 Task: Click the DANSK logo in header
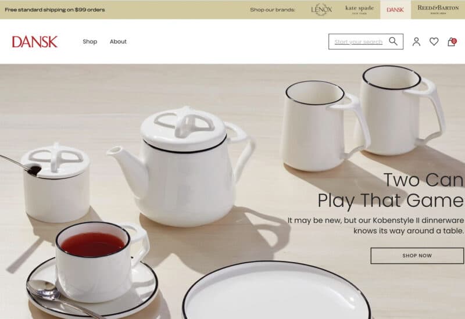pos(35,42)
